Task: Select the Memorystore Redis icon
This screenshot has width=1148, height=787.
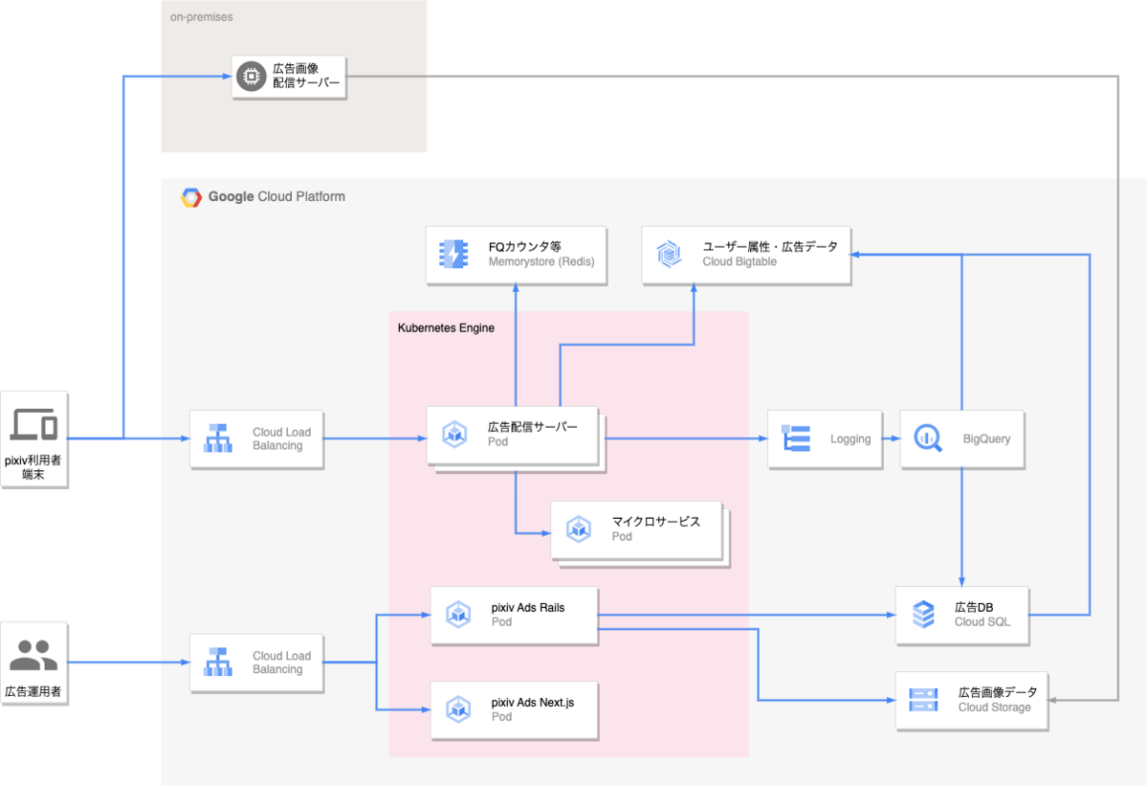Action: click(x=454, y=254)
